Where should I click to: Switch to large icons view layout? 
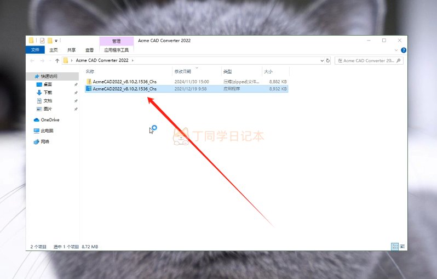pyautogui.click(x=402, y=247)
